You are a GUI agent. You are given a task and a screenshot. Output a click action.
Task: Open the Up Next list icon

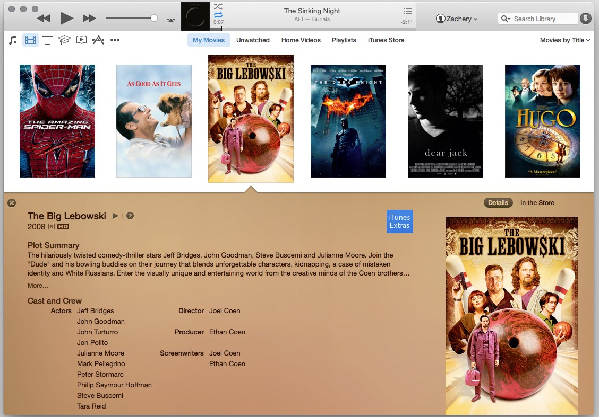coord(408,11)
